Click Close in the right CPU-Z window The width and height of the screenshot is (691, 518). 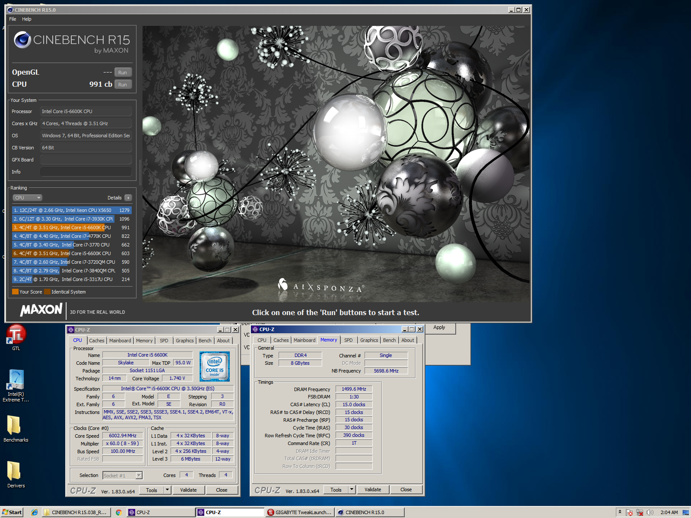(x=406, y=490)
